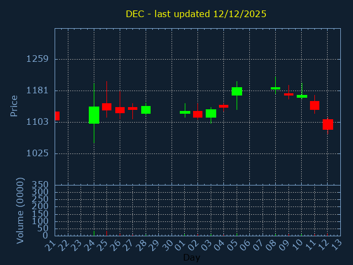Click the green candlestick on day 28
This screenshot has width=353, height=265.
(x=146, y=110)
